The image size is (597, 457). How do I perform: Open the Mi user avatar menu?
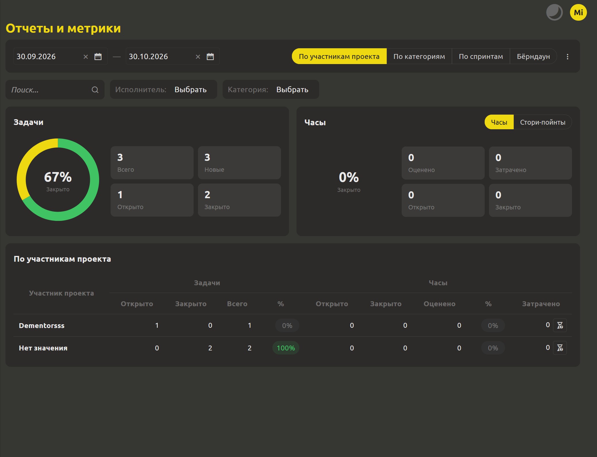578,12
